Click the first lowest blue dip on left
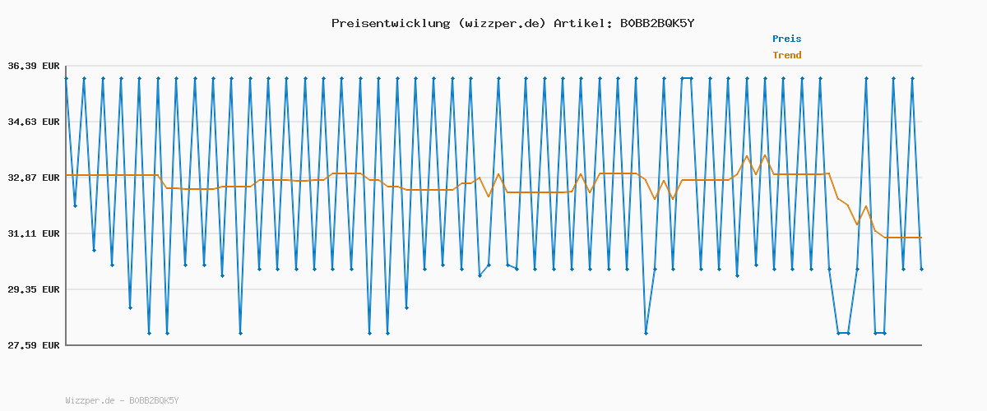Viewport: 987px width, 411px height. tap(149, 333)
